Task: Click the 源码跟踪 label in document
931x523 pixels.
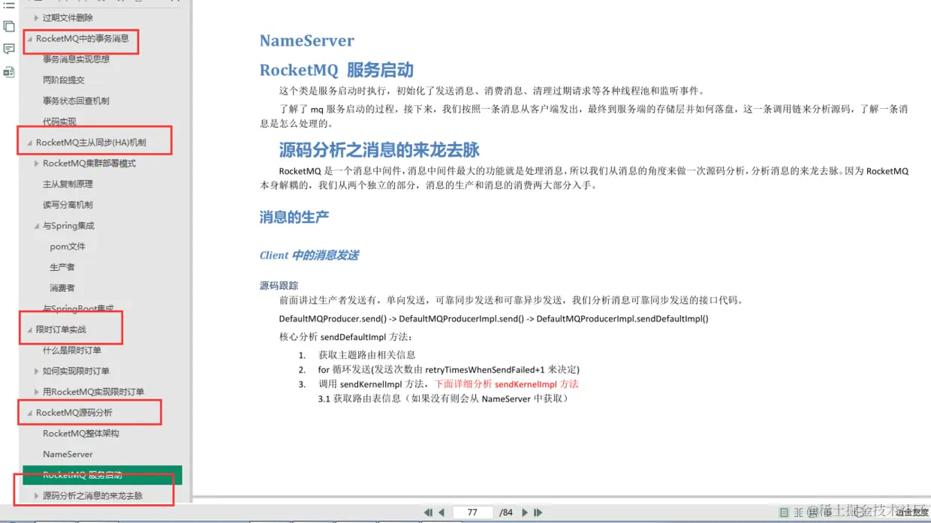Action: pyautogui.click(x=279, y=285)
